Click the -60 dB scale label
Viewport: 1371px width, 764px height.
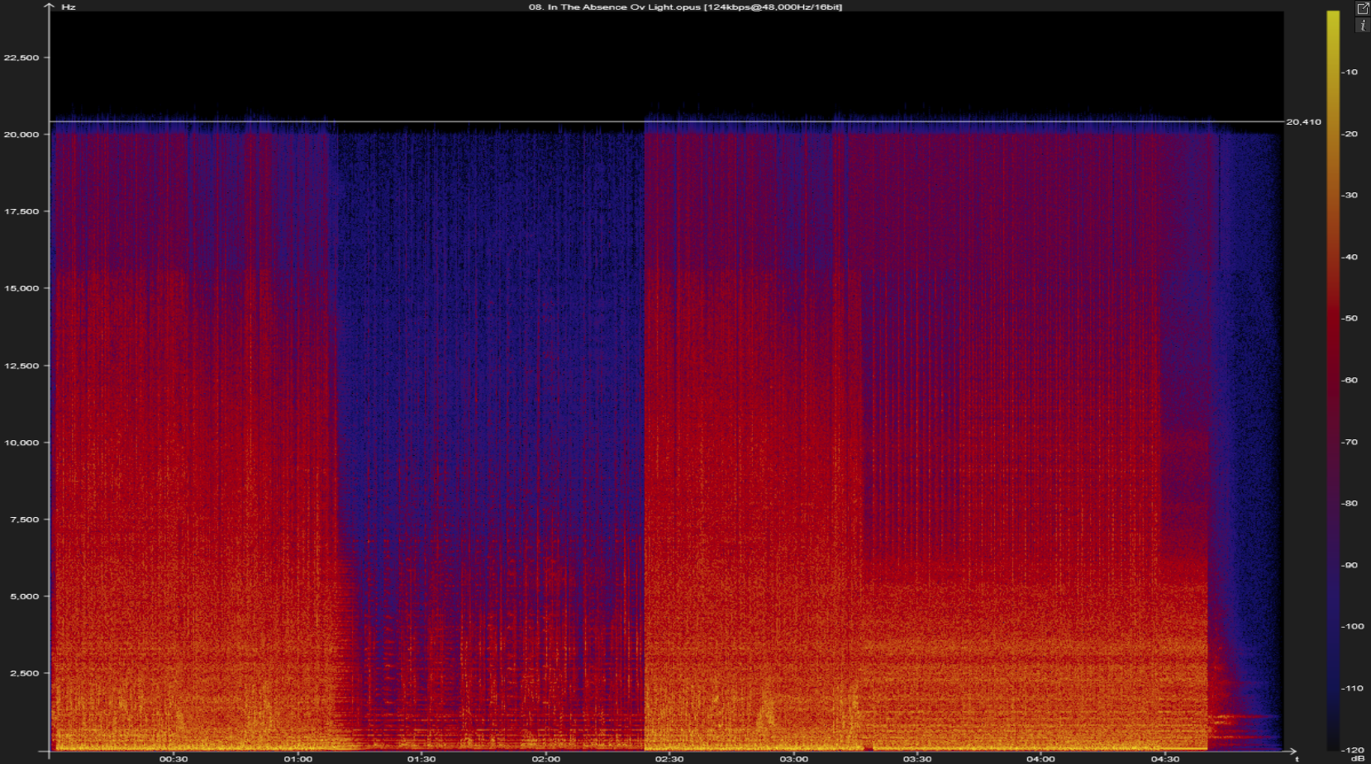pyautogui.click(x=1350, y=380)
